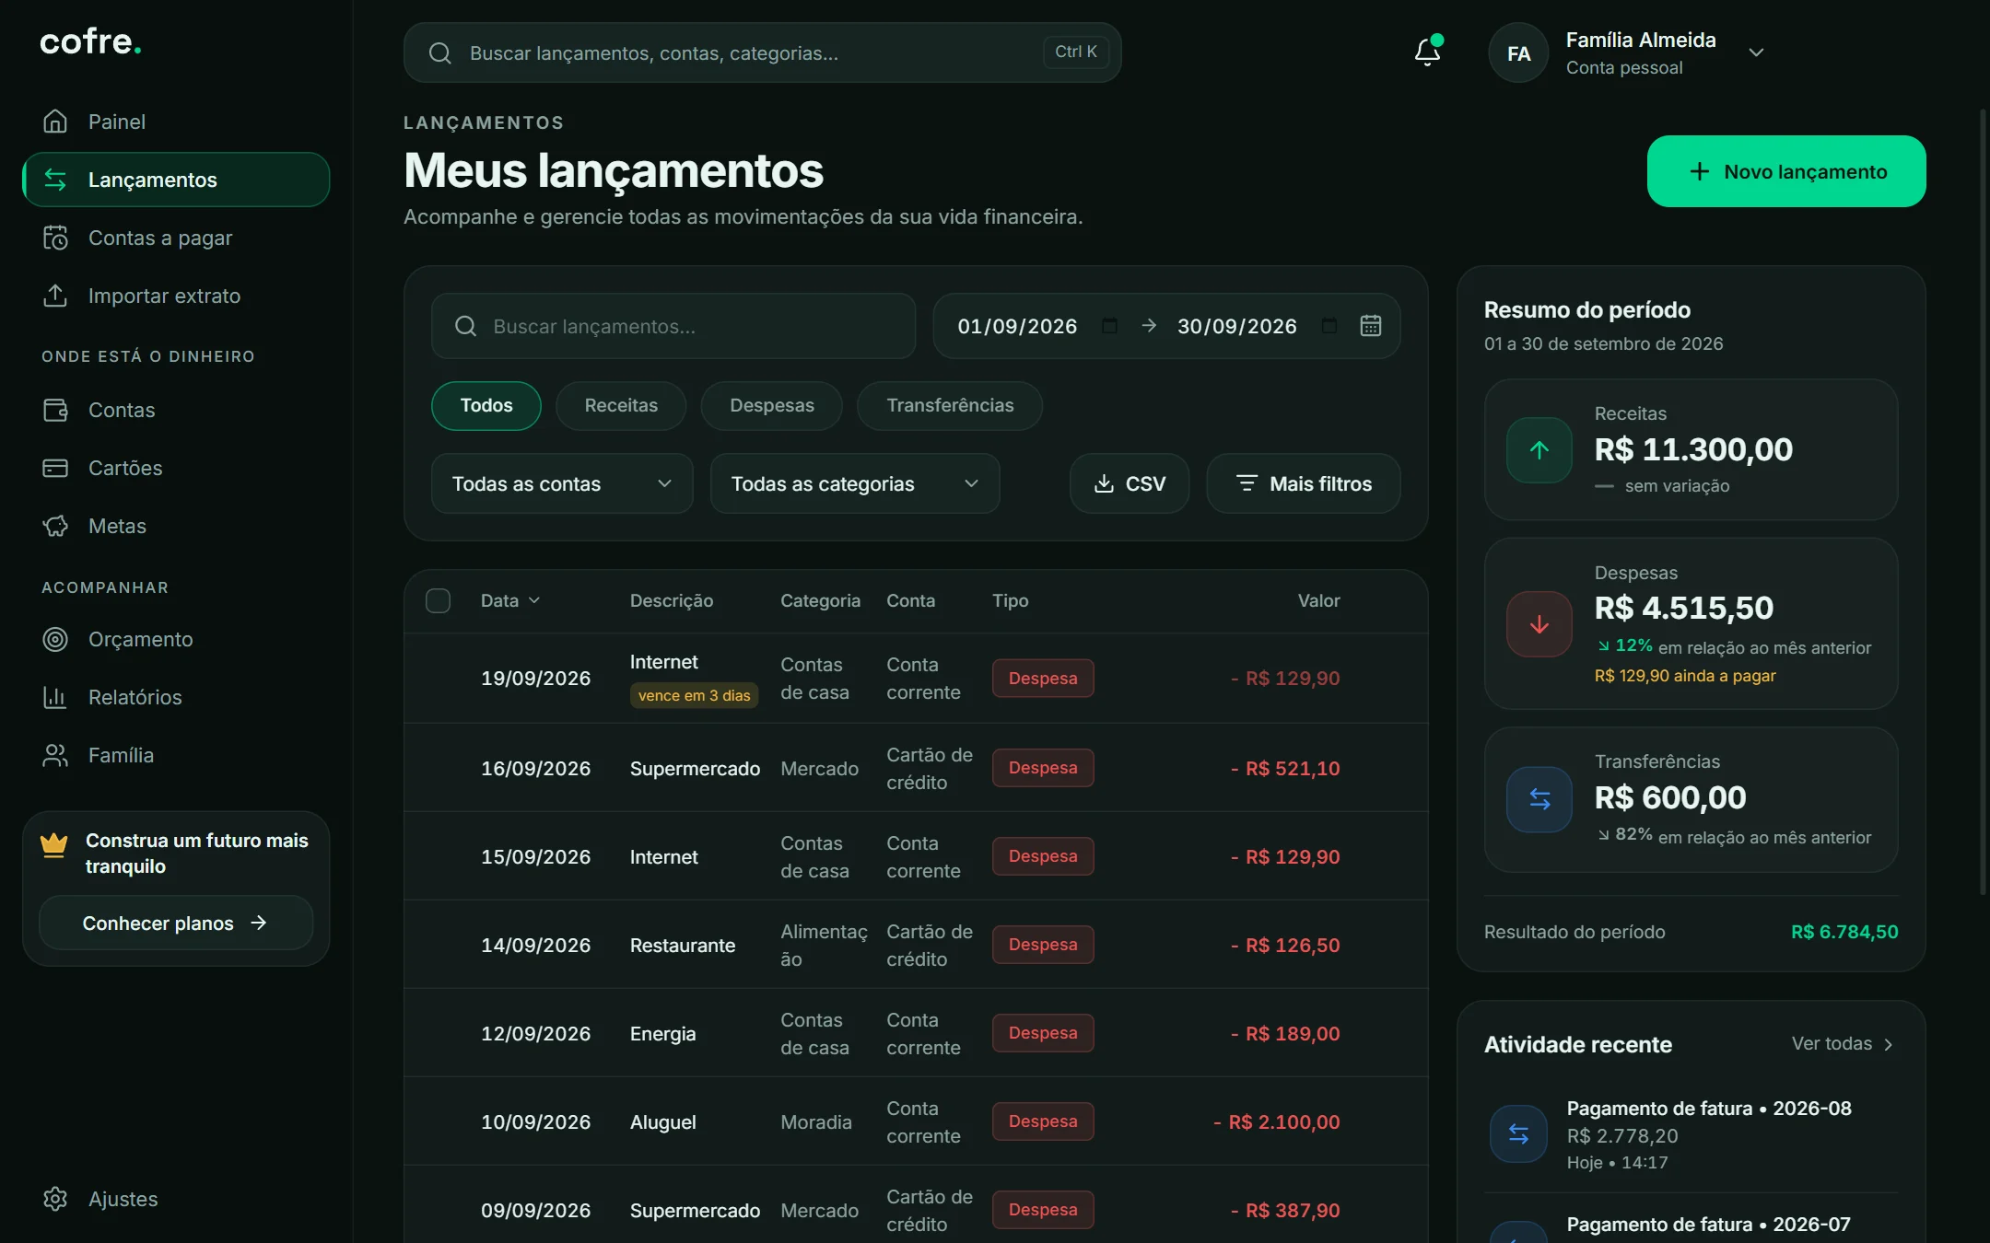Screen dimensions: 1990x1243
Task: Click the Cartões card icon
Action: click(x=55, y=468)
